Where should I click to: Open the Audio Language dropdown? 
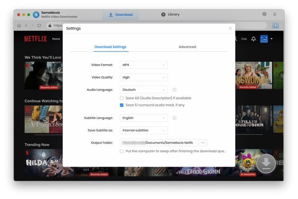click(144, 90)
